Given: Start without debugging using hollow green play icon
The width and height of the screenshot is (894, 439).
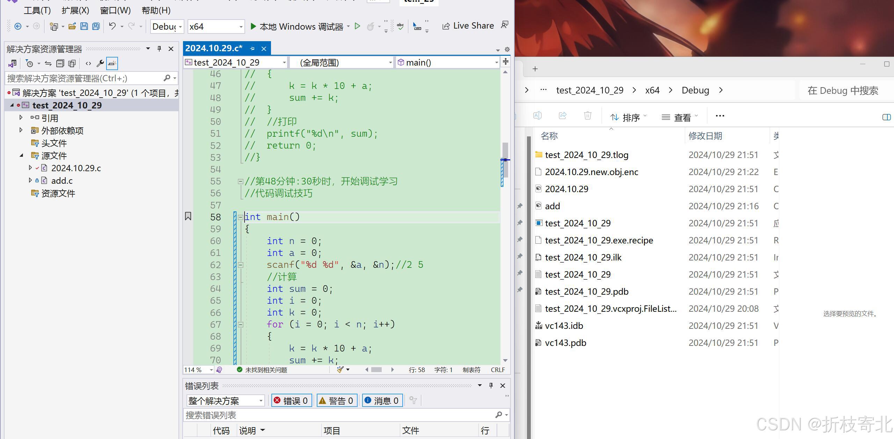Looking at the screenshot, I should click(x=357, y=26).
